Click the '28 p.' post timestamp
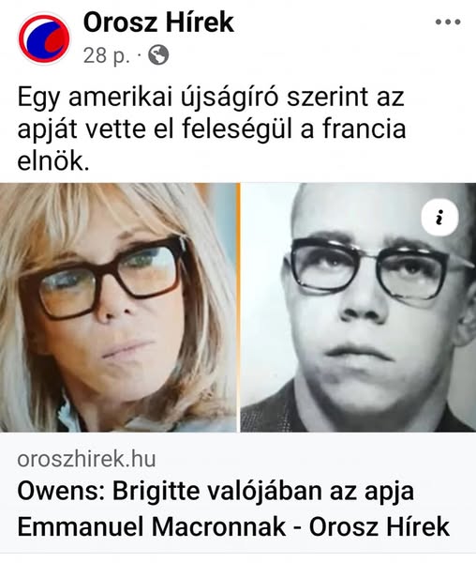The image size is (476, 563). (x=106, y=55)
